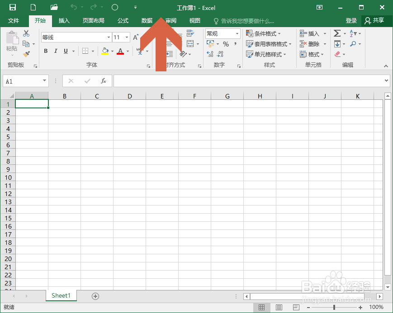Click the Cut scissors icon

26,33
